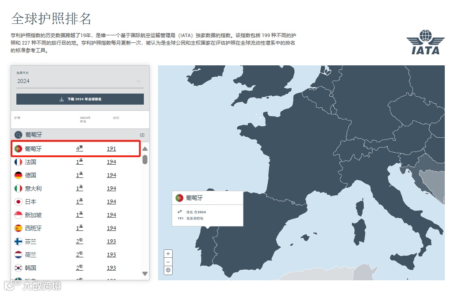Open Finland's access score 193
Image resolution: width=470 pixels, height=294 pixels.
coord(111,241)
